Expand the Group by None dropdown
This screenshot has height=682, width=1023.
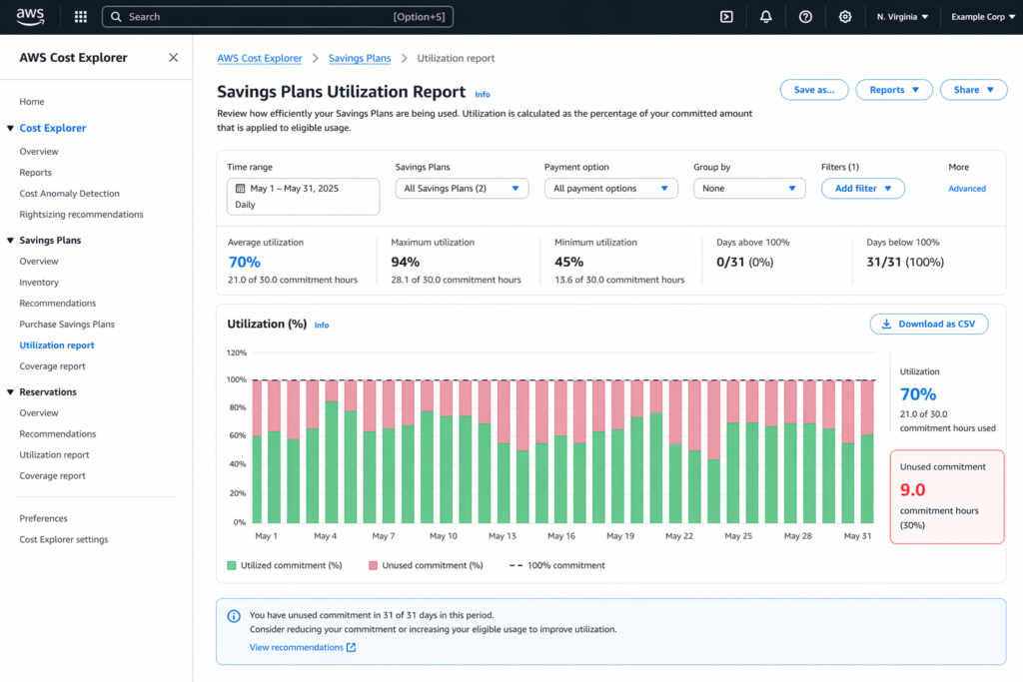point(749,188)
